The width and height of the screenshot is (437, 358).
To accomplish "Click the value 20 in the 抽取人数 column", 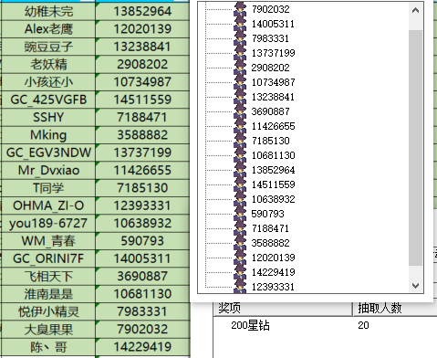I will [363, 325].
